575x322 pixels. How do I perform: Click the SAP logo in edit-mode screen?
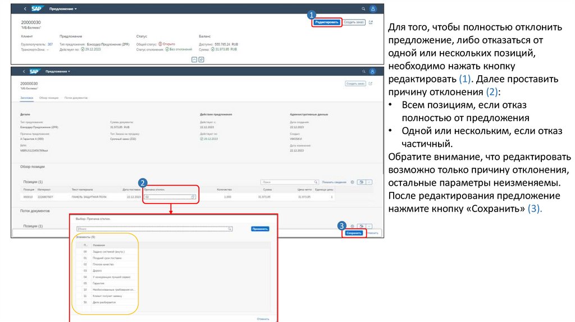pyautogui.click(x=34, y=71)
